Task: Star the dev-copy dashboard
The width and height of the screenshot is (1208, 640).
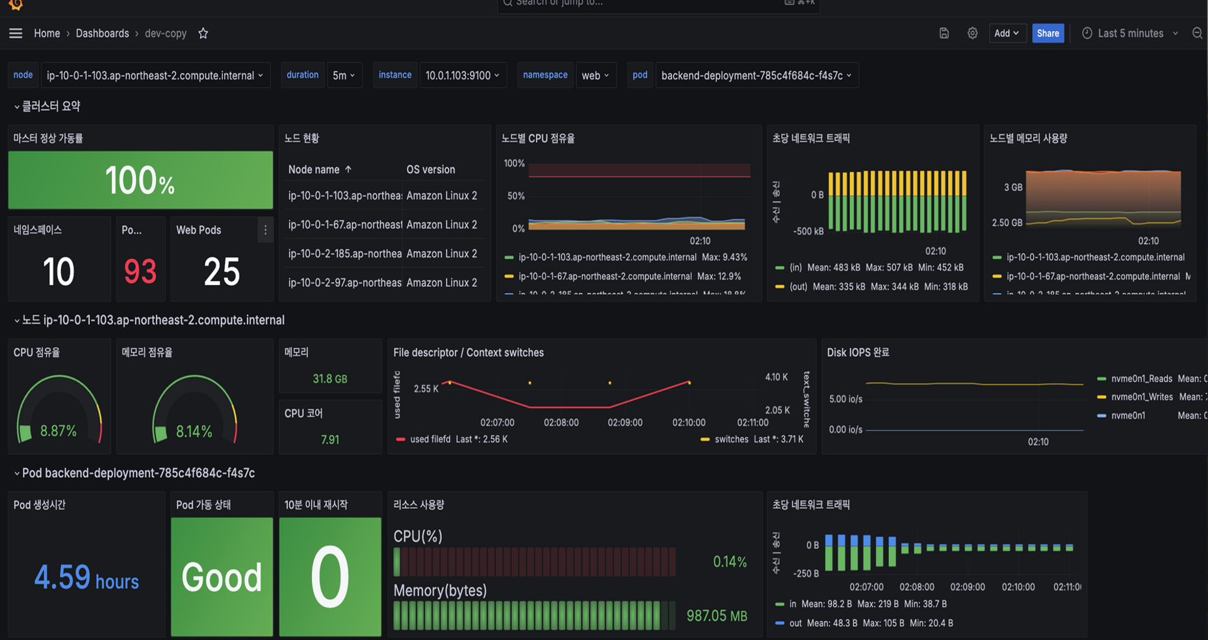Action: [x=203, y=33]
